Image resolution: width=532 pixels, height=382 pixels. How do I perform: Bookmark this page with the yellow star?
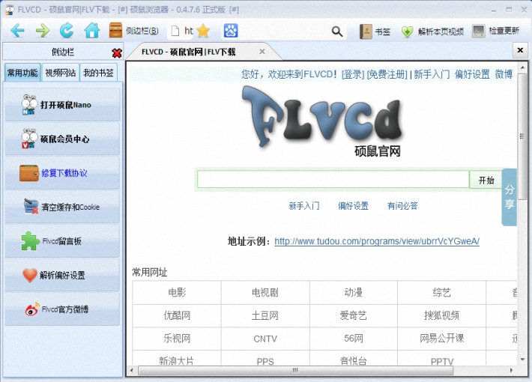[203, 31]
